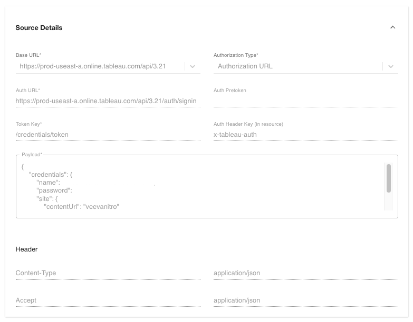Collapse the Source Details section chevron
The height and width of the screenshot is (322, 413).
[x=392, y=27]
